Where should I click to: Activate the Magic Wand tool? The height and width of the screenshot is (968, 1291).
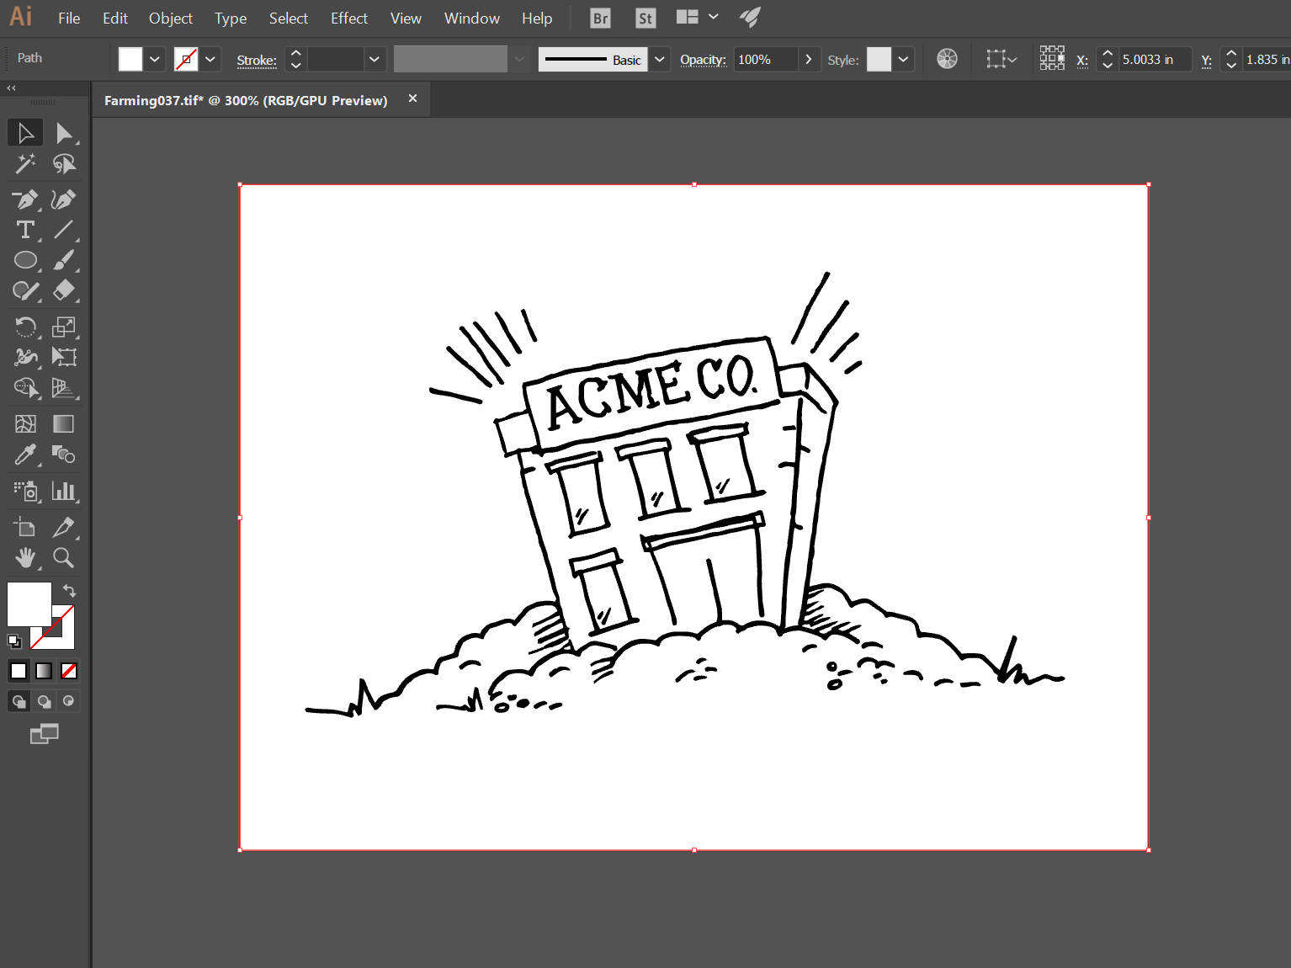[24, 163]
